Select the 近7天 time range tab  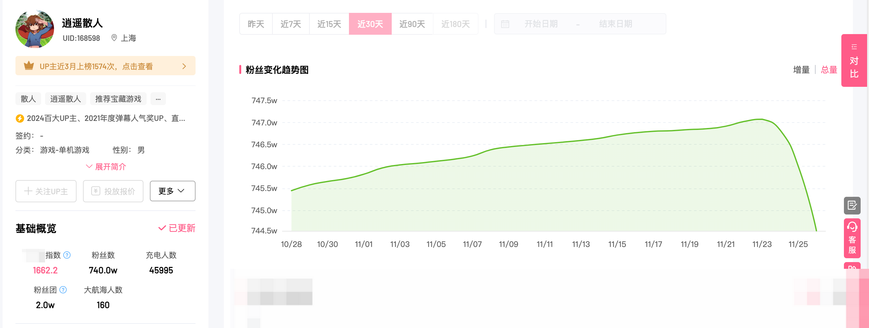click(x=290, y=23)
